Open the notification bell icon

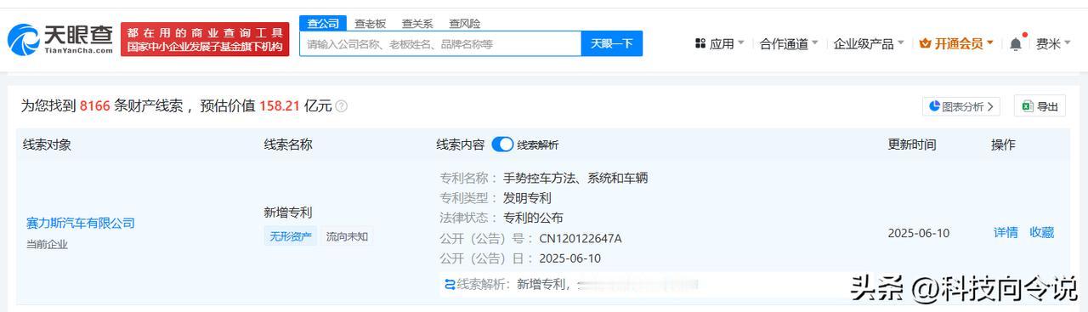click(1016, 43)
